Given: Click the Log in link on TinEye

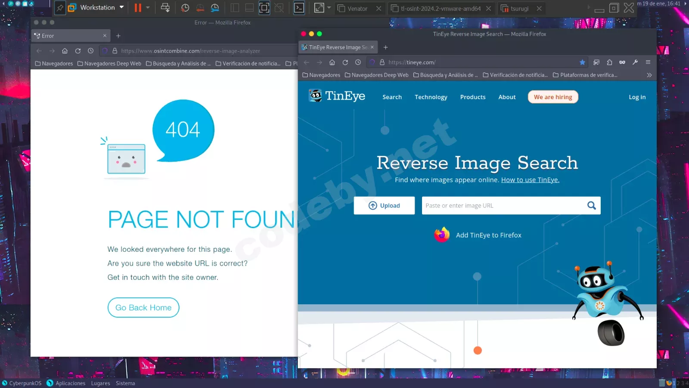Looking at the screenshot, I should click(x=637, y=97).
